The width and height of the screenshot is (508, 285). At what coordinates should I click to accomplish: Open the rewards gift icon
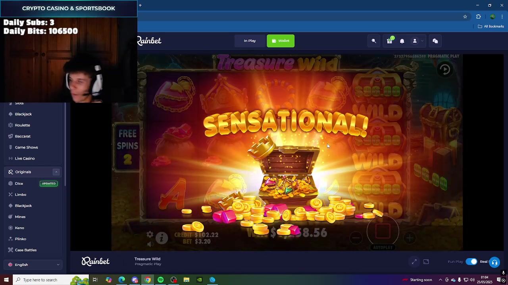pos(390,40)
